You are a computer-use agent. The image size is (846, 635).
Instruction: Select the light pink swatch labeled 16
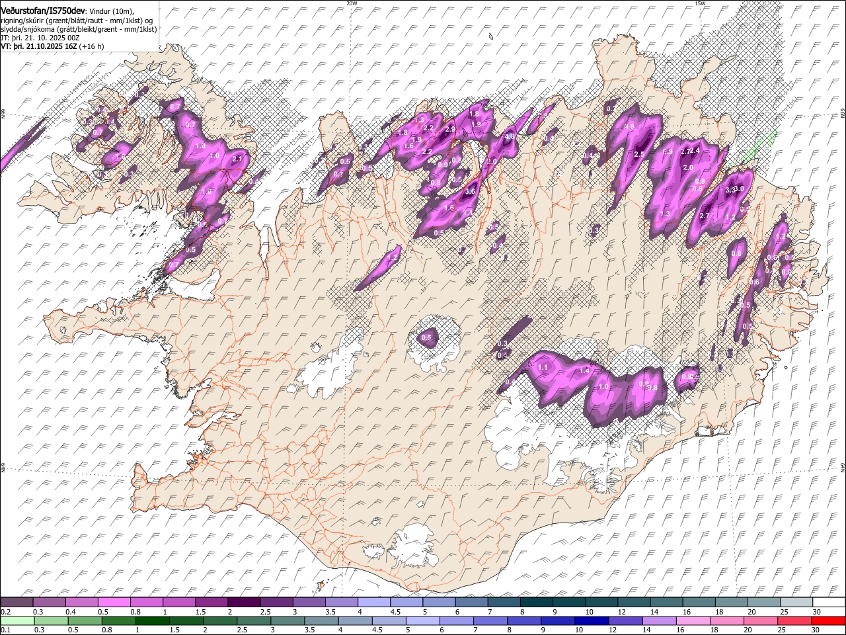click(693, 620)
